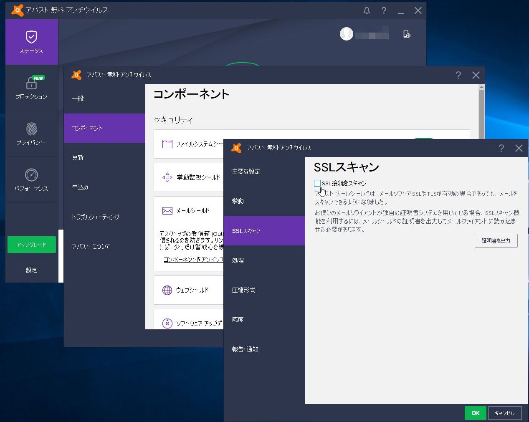
Task: Close the SSLスキャン settings dialog
Action: point(519,148)
